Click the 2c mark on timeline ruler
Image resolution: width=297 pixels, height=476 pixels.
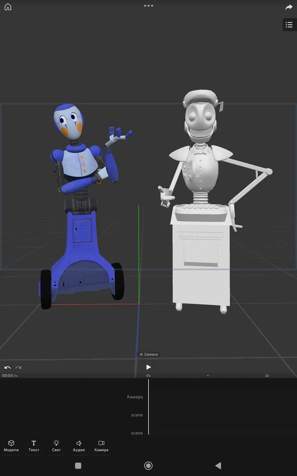tap(267, 376)
